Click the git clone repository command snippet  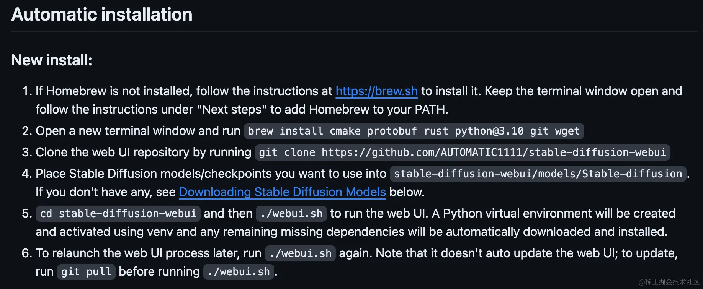coord(462,153)
